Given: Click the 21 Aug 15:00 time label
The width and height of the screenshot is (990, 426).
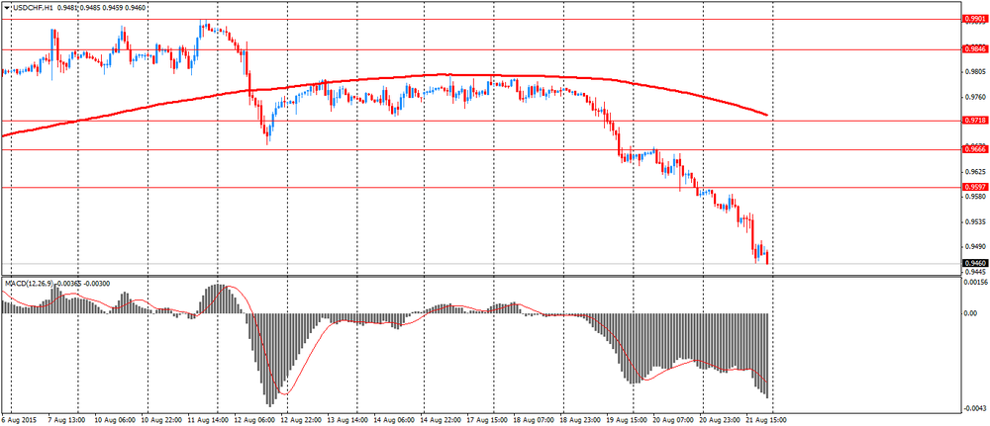Looking at the screenshot, I should click(767, 419).
